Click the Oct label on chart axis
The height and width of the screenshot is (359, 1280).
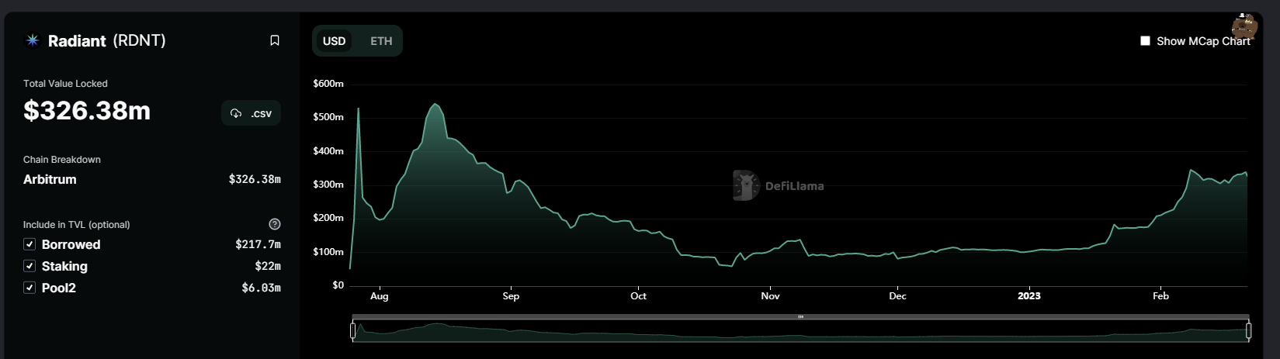click(x=638, y=296)
